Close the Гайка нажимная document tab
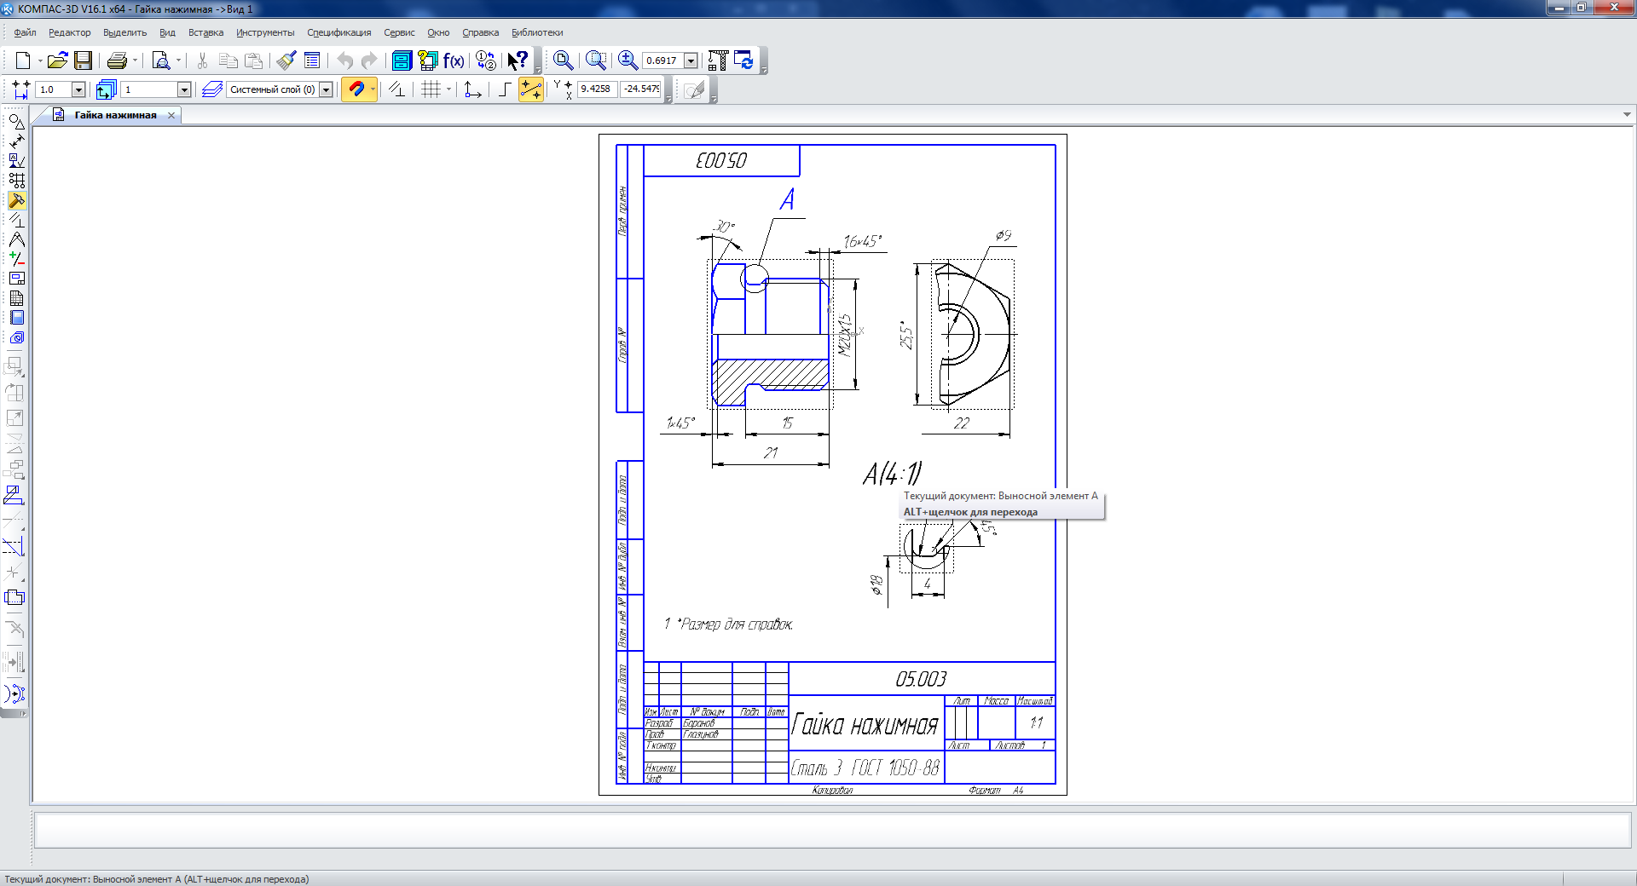Screen dimensions: 1637x886 click(171, 115)
